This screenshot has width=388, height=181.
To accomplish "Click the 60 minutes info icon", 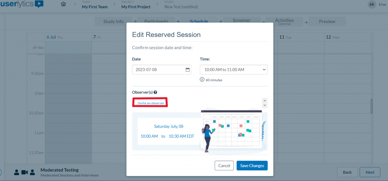I will point(202,80).
